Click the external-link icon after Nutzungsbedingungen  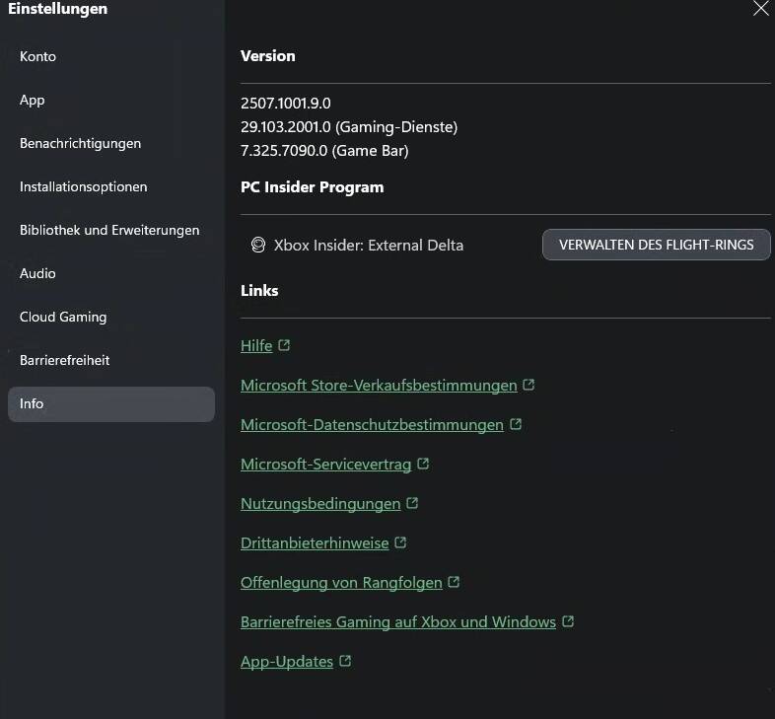pos(412,503)
